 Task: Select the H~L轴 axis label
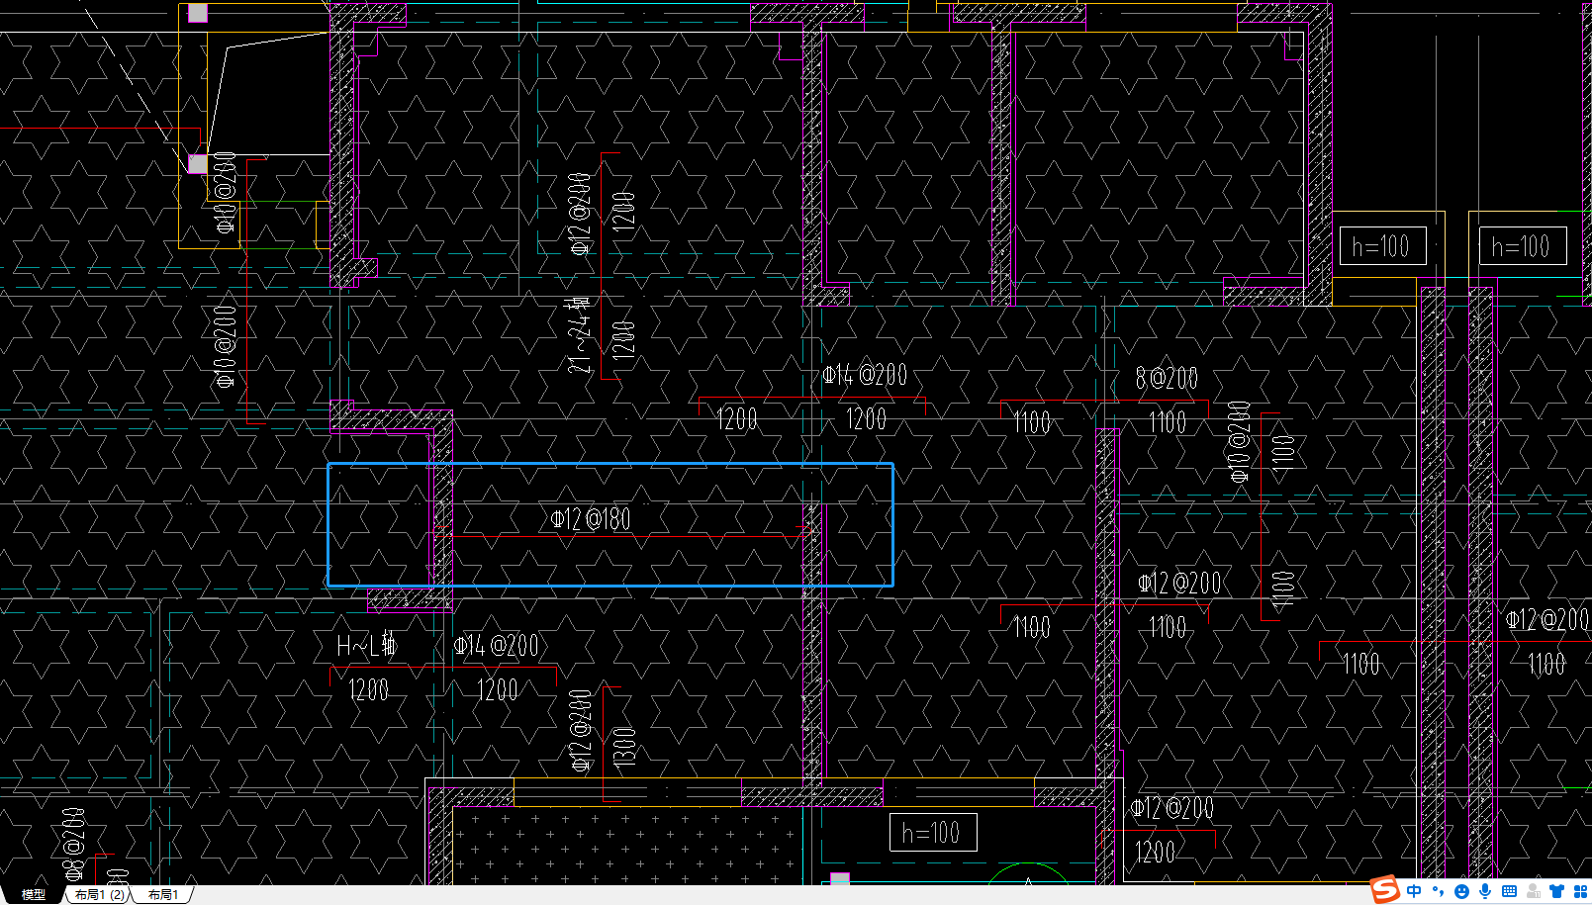coord(366,646)
